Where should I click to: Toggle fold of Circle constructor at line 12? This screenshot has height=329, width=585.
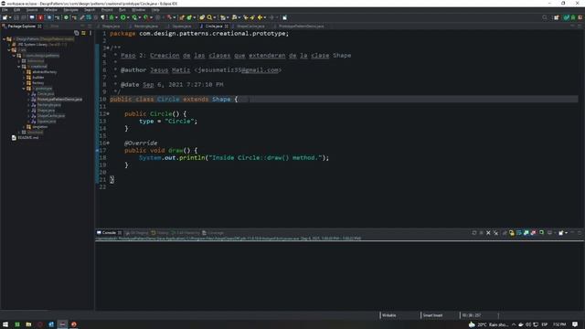point(108,113)
